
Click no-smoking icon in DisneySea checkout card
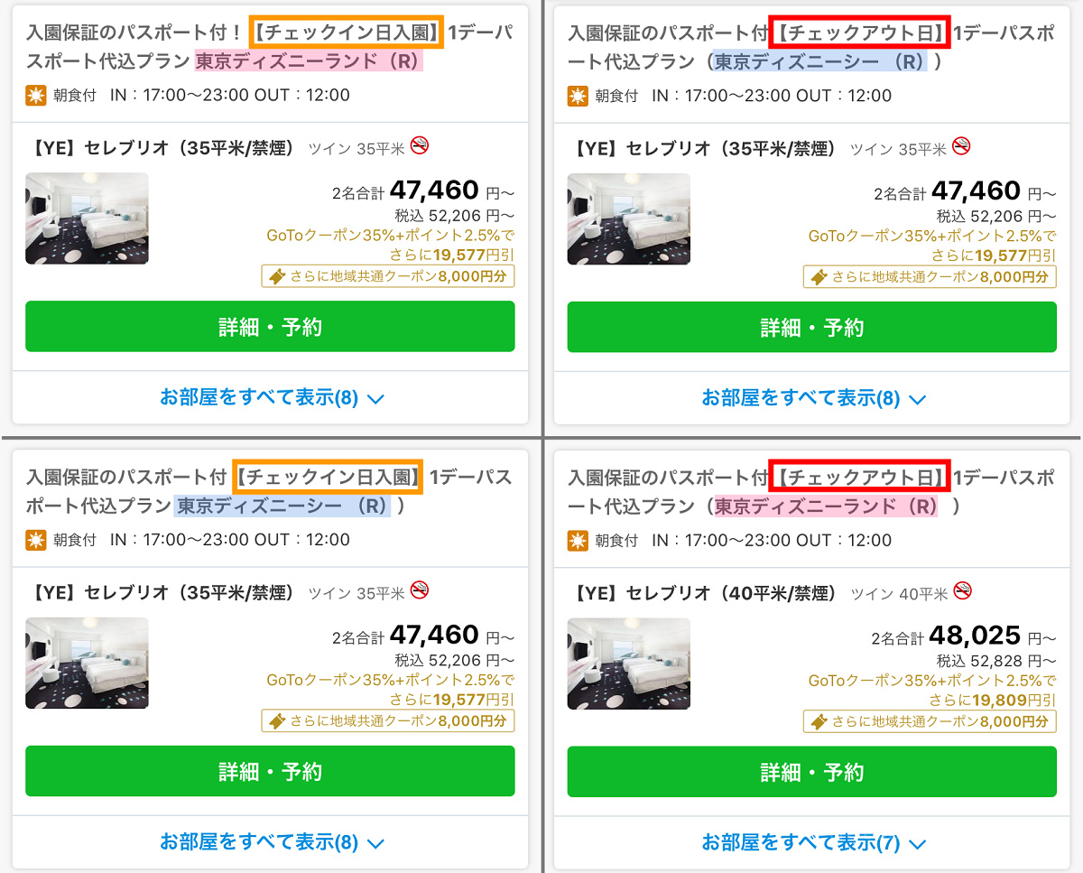(x=962, y=145)
